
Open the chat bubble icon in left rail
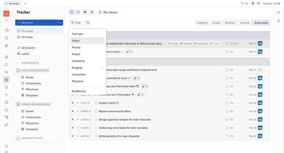click(6, 64)
